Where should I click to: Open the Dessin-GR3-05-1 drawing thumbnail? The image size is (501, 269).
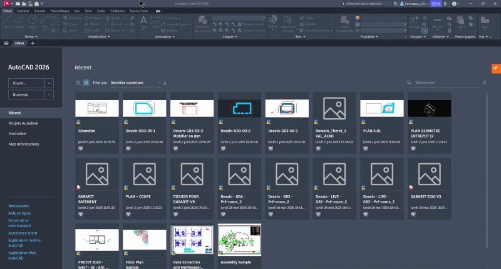pos(145,108)
